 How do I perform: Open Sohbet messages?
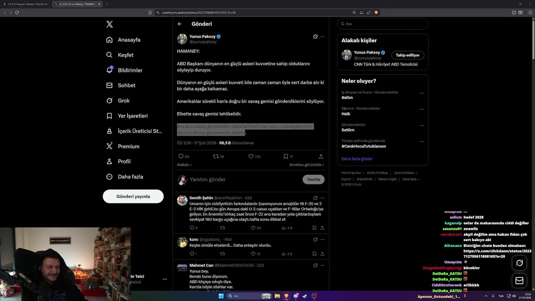pos(121,85)
